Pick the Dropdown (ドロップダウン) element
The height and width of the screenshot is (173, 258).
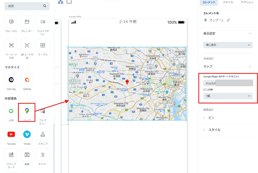[43, 22]
